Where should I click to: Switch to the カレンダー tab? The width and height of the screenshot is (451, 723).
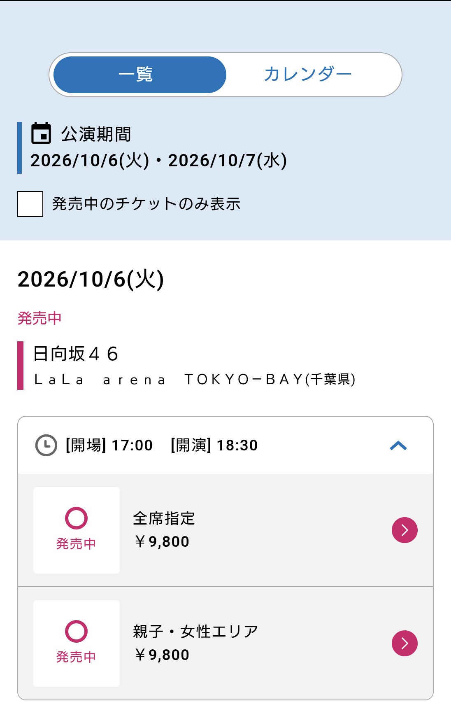tap(307, 75)
